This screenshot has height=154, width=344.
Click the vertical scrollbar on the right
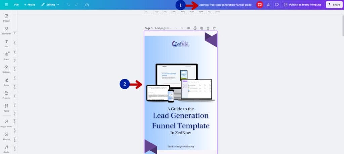point(343,26)
